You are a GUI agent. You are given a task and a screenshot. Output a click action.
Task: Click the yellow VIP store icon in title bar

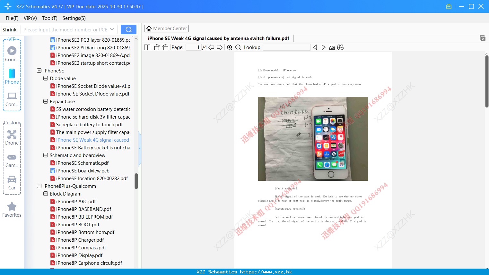click(x=449, y=6)
